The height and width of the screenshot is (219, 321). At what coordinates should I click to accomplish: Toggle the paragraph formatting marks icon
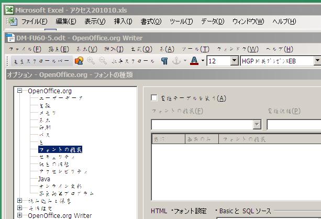[x=164, y=61]
